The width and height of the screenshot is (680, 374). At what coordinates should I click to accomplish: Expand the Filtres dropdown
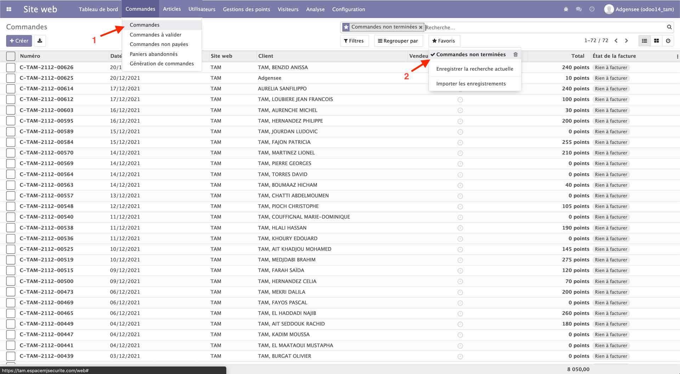click(354, 41)
